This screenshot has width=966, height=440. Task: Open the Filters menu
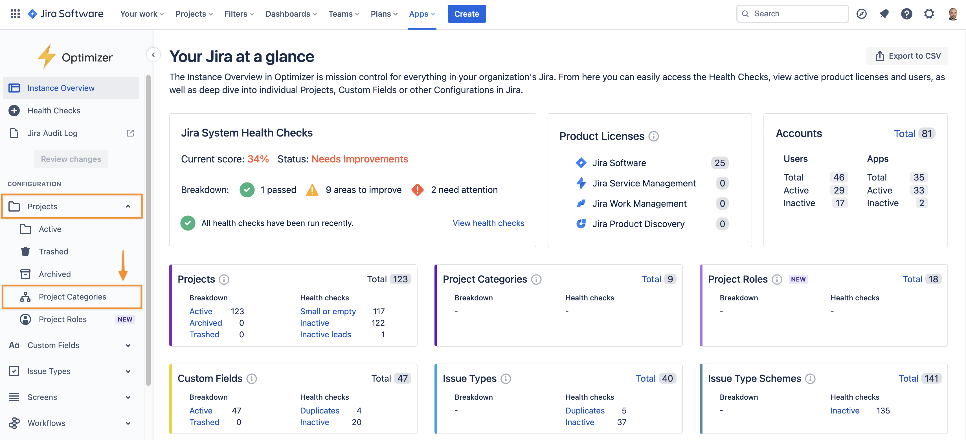click(x=239, y=14)
